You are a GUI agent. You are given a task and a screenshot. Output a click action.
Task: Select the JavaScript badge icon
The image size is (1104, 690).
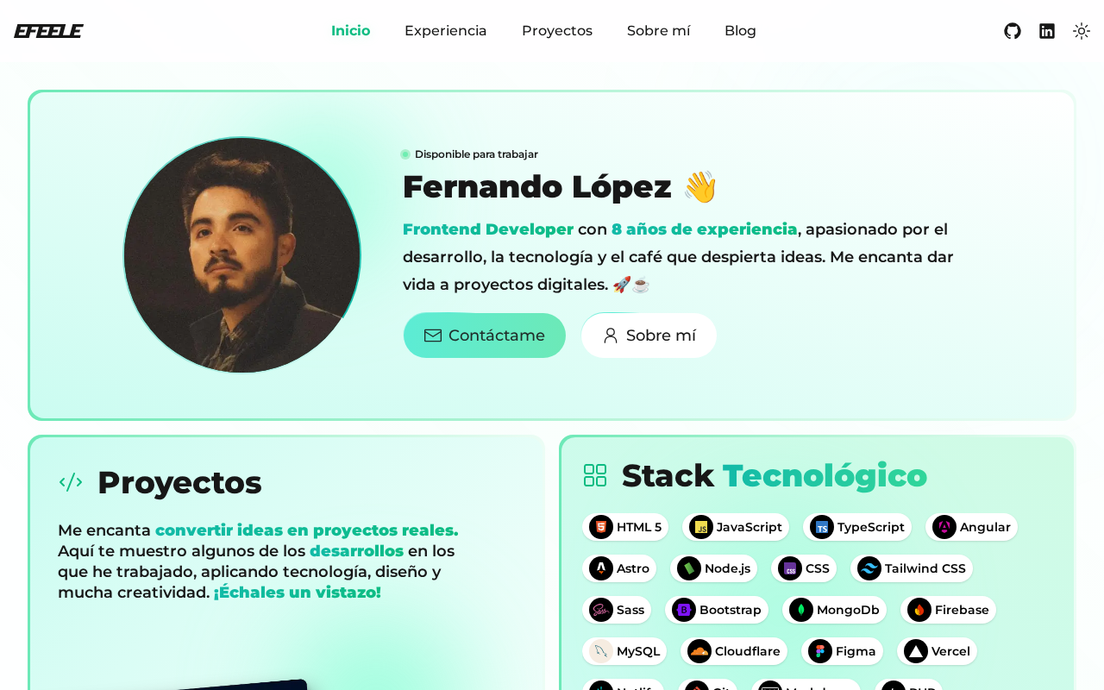coord(701,527)
